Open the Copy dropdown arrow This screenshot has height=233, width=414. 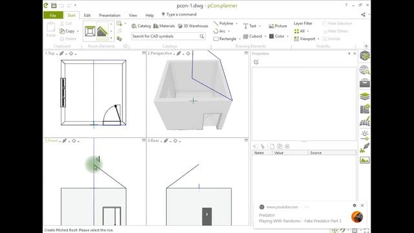pyautogui.click(x=78, y=31)
